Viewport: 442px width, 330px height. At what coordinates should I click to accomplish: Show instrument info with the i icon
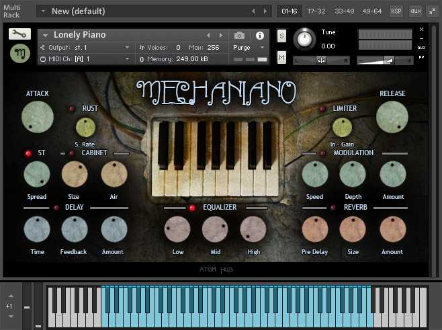[x=259, y=36]
